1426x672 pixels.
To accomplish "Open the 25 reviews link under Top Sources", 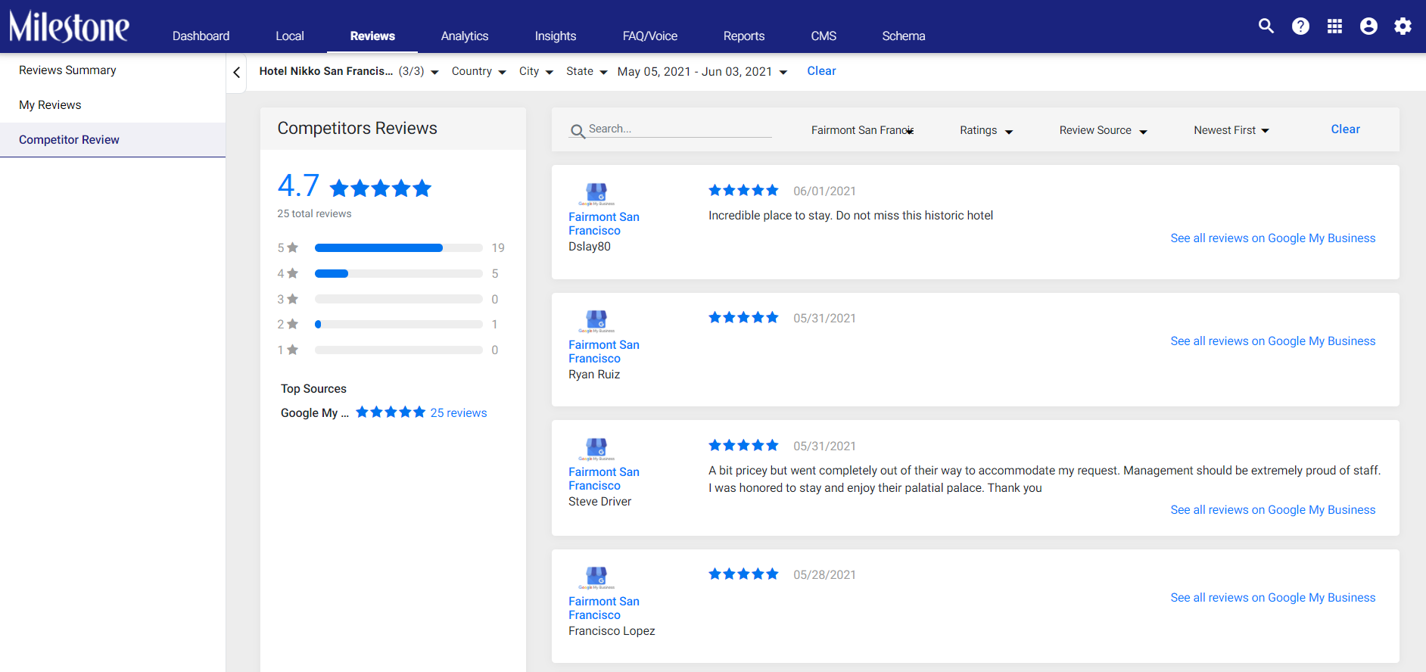I will click(459, 413).
